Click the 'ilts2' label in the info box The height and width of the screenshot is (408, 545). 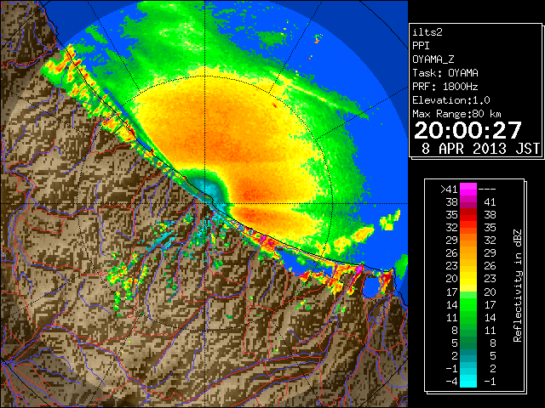[427, 32]
